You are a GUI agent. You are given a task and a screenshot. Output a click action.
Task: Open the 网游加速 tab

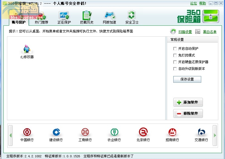tap(109, 18)
